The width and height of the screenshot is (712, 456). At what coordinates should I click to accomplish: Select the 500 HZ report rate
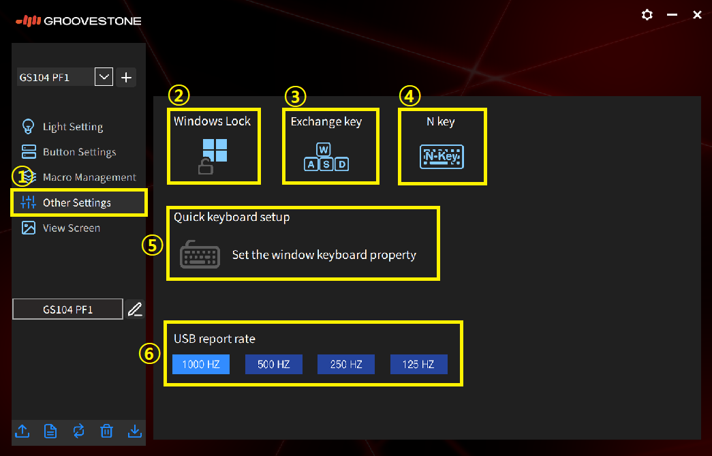click(274, 365)
